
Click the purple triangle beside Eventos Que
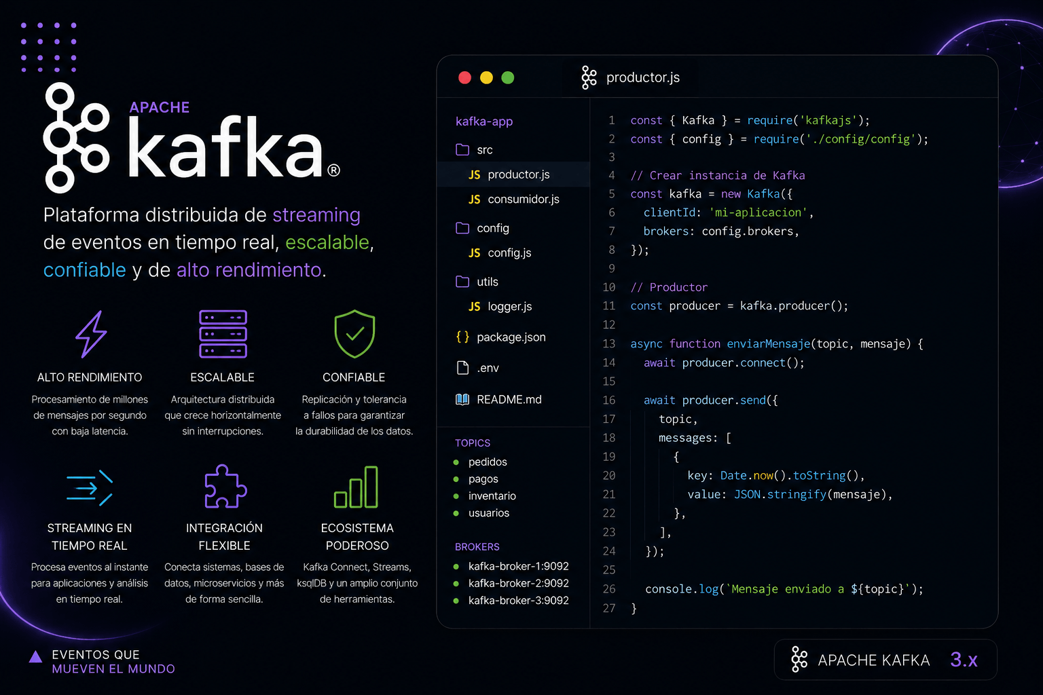(x=36, y=656)
